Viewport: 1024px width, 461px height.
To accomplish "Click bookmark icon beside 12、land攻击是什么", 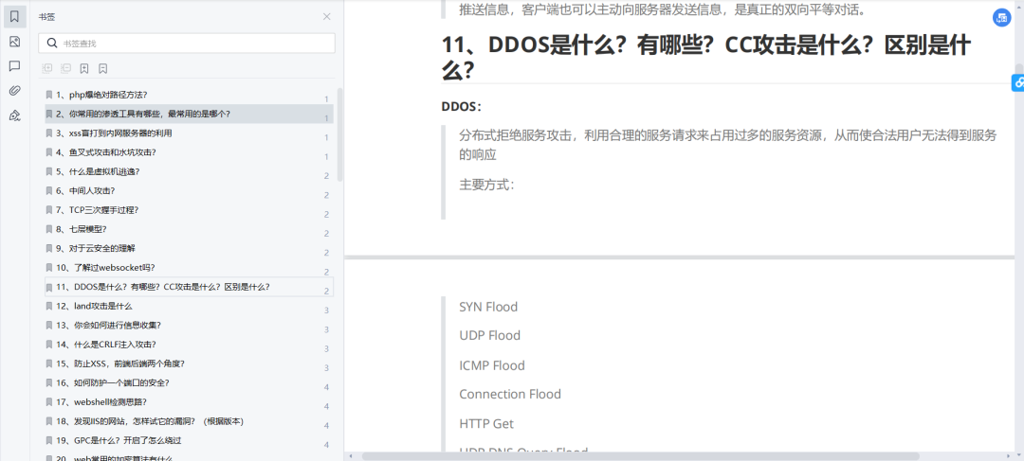I will coord(49,306).
